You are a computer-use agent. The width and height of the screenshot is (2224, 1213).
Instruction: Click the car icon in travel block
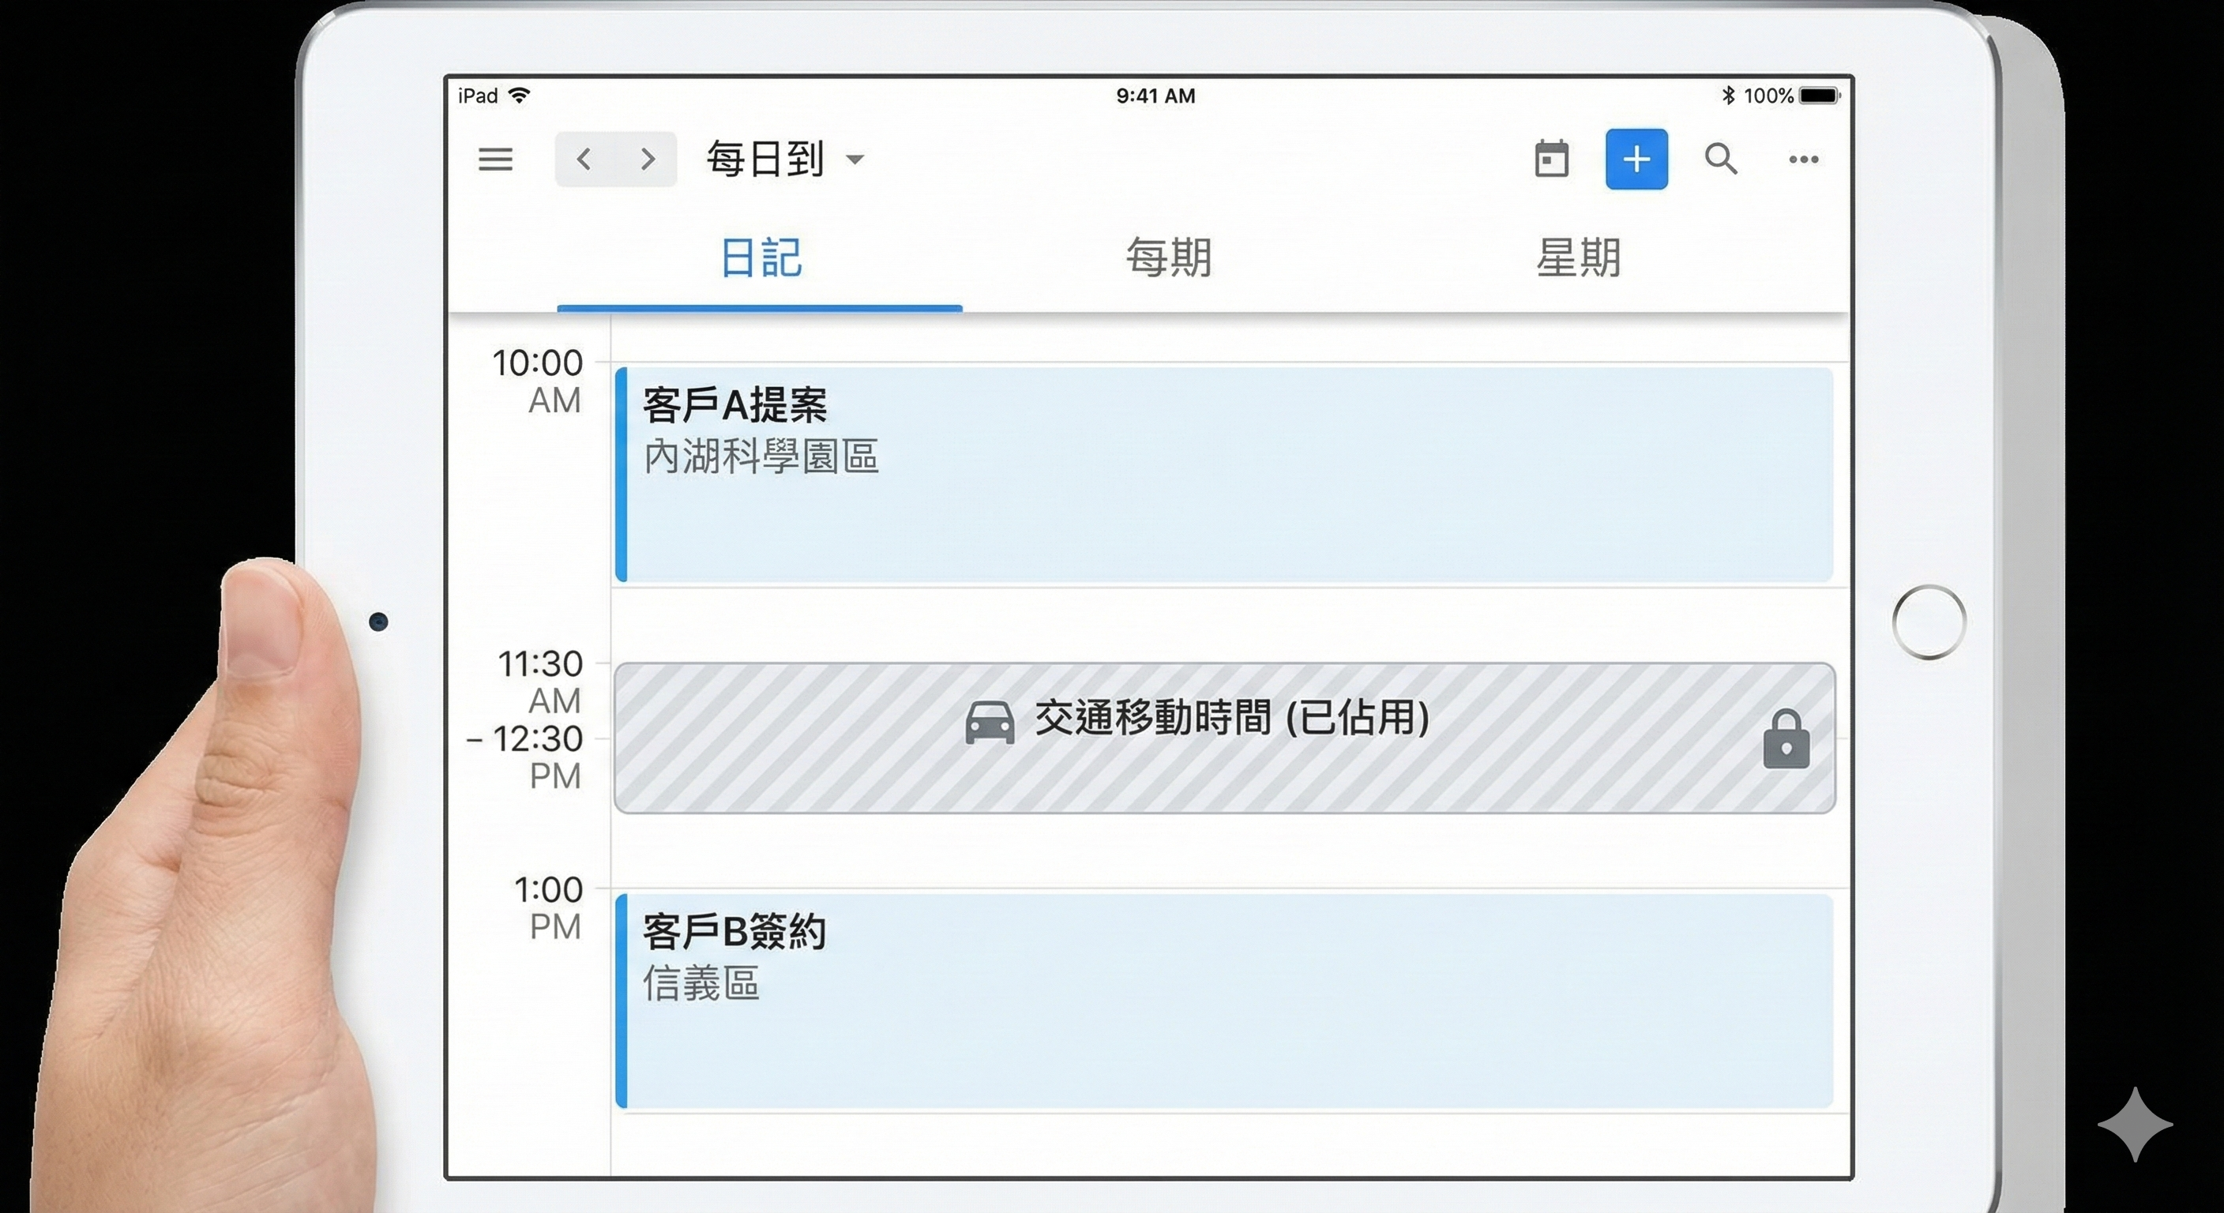pos(990,722)
